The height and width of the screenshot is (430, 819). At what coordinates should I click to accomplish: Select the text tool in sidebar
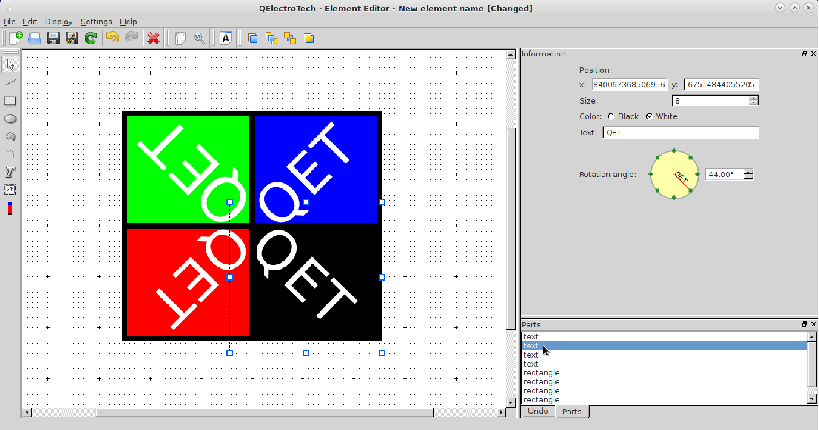pyautogui.click(x=10, y=173)
